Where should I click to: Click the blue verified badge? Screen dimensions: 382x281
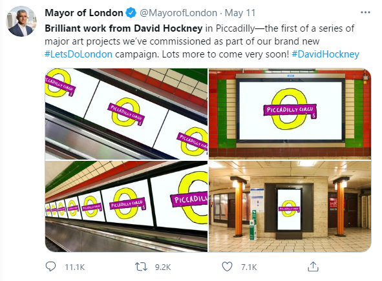(131, 13)
